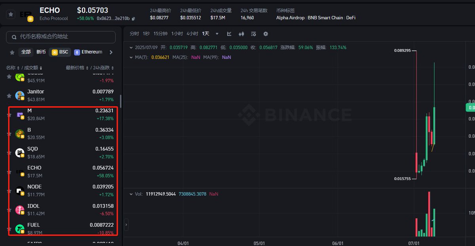Open the IDOL token icon
This screenshot has width=475, height=246.
pos(20,210)
